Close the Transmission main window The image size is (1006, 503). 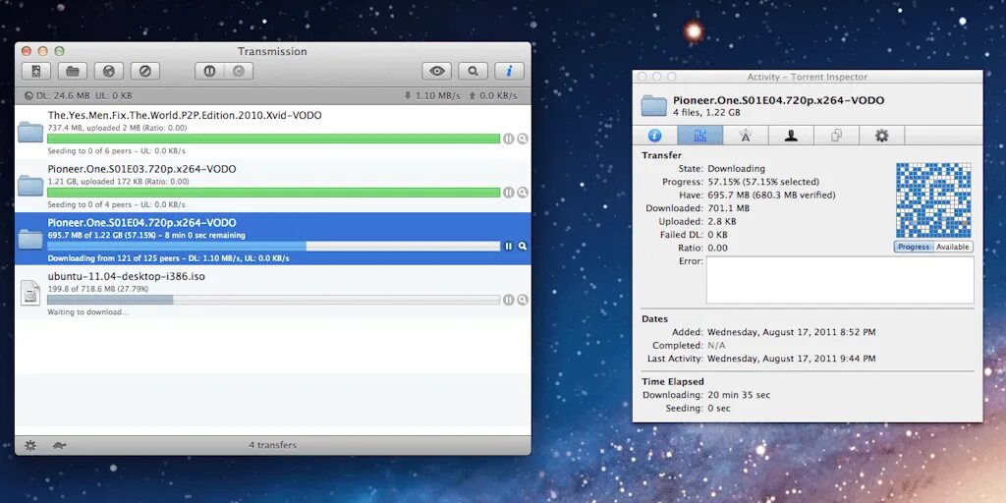27,51
